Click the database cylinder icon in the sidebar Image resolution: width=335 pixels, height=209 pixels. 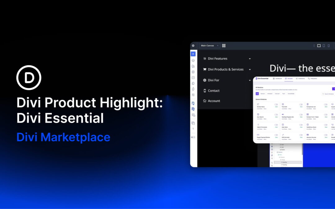coord(193,72)
